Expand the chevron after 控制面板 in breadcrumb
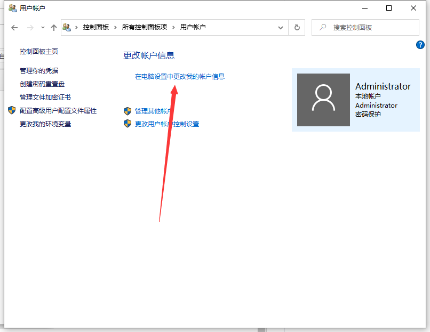The height and width of the screenshot is (332, 430). [115, 27]
